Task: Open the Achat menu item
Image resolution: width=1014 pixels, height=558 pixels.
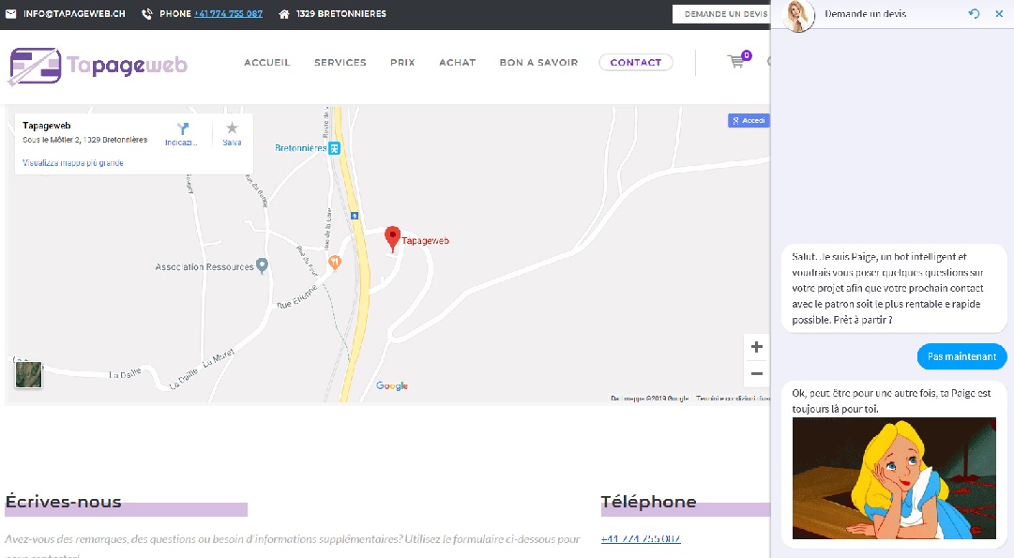Action: (457, 62)
